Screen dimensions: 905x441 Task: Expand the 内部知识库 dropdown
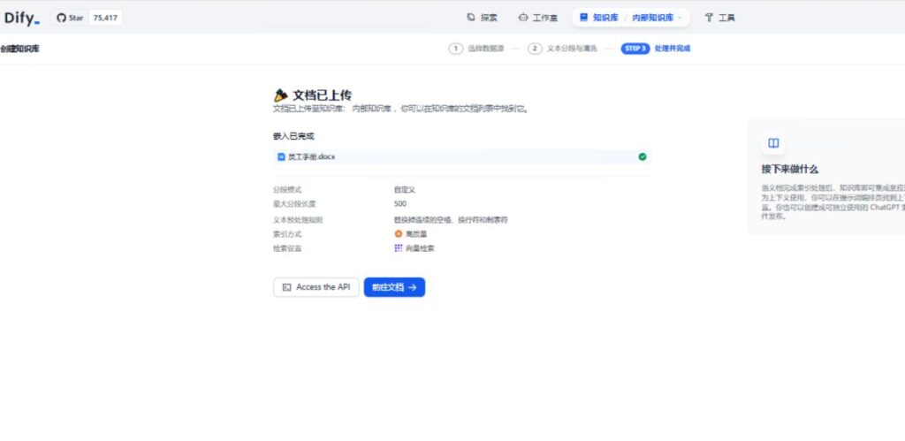click(658, 18)
